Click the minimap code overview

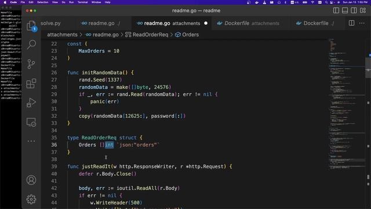tap(347, 105)
